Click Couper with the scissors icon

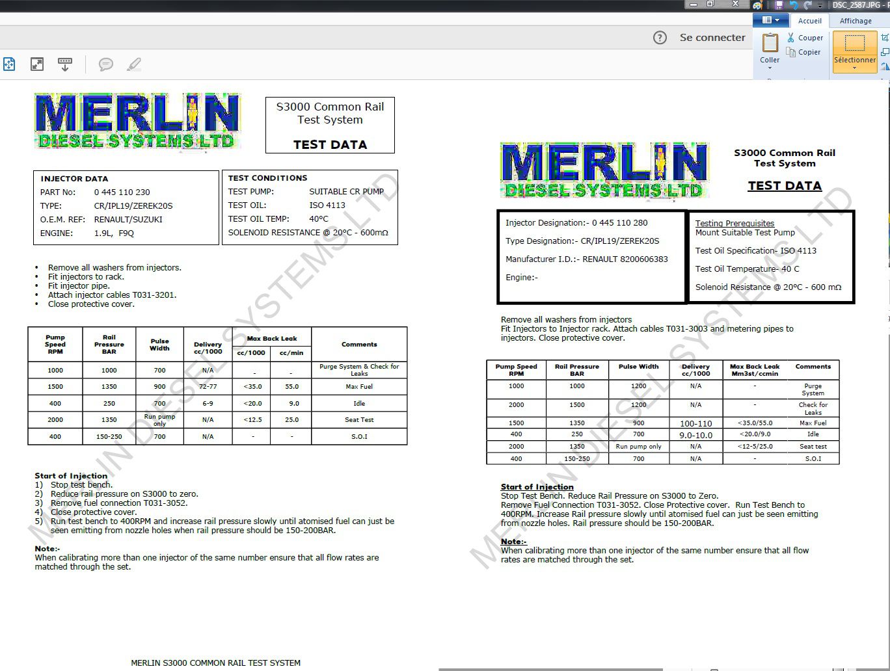804,38
